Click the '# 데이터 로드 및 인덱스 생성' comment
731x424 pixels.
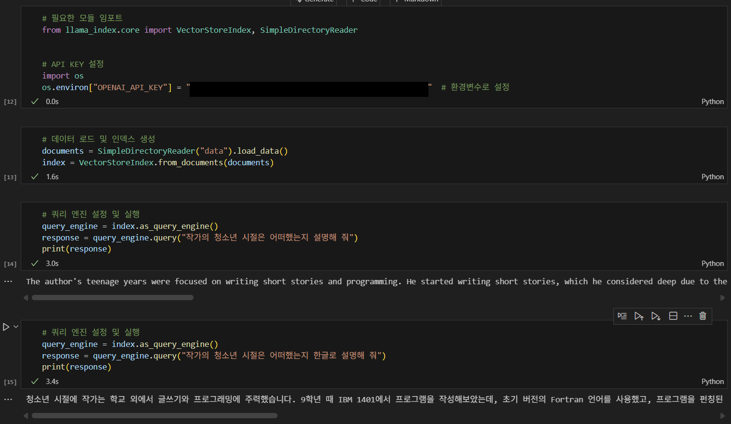(x=98, y=139)
